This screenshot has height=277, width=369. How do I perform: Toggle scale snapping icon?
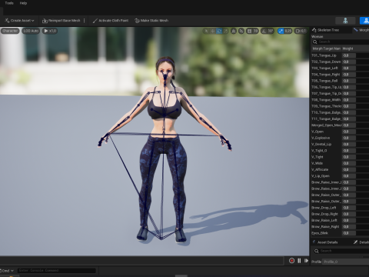[281, 31]
